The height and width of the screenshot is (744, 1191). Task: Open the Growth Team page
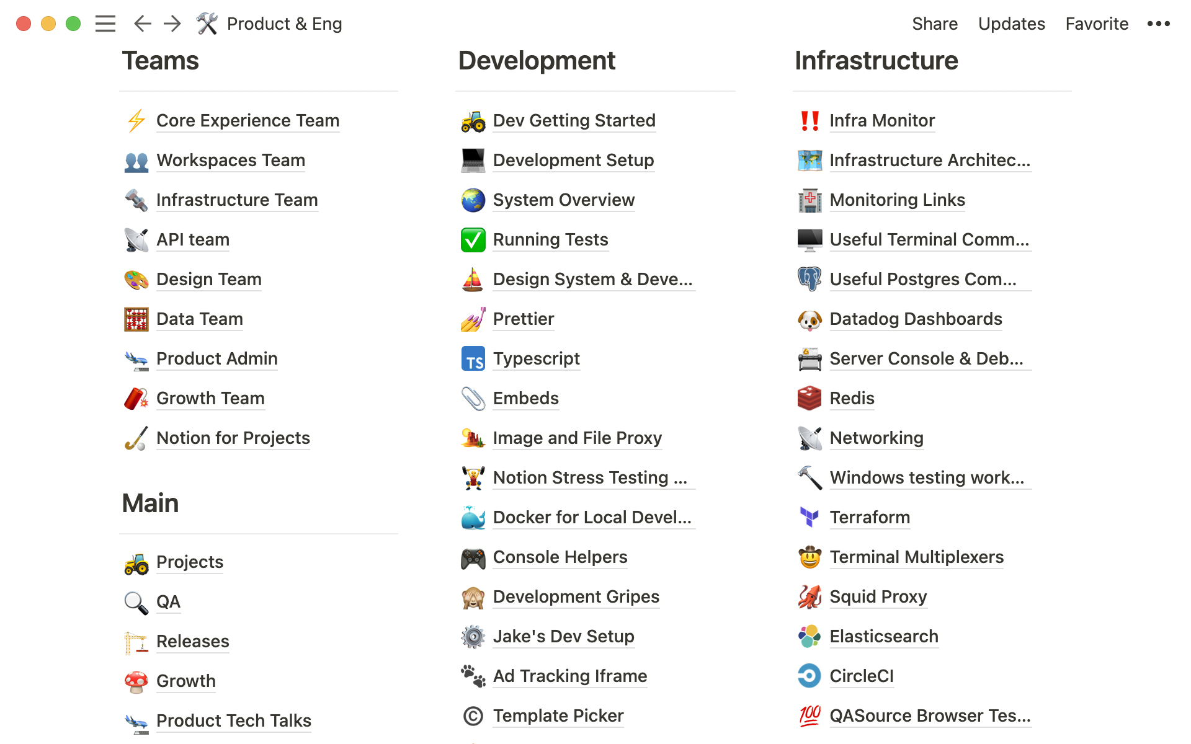coord(210,397)
